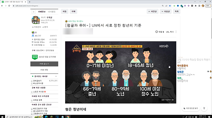The width and height of the screenshot is (212, 118).
Task: Click the taskbar clock showing 11:16
Action: tap(202, 117)
